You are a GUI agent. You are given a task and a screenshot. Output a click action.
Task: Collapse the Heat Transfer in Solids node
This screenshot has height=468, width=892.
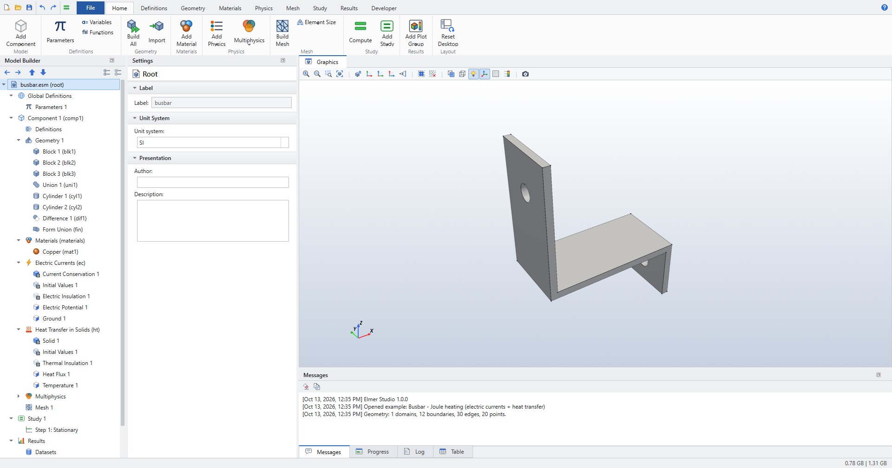(x=19, y=329)
